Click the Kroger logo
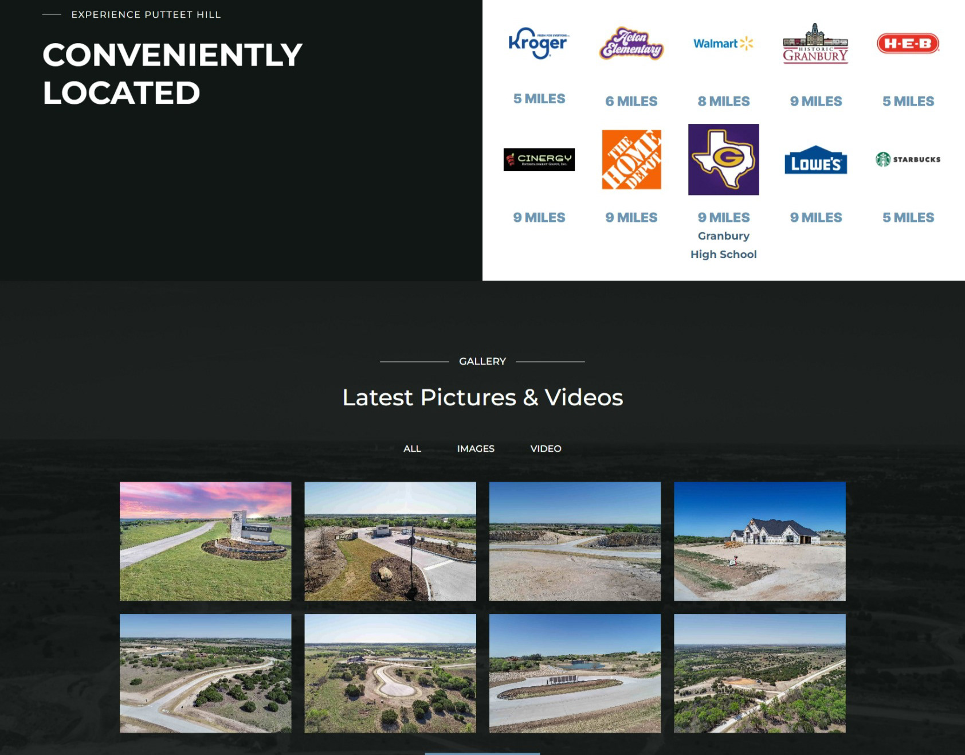This screenshot has height=755, width=965. (539, 43)
